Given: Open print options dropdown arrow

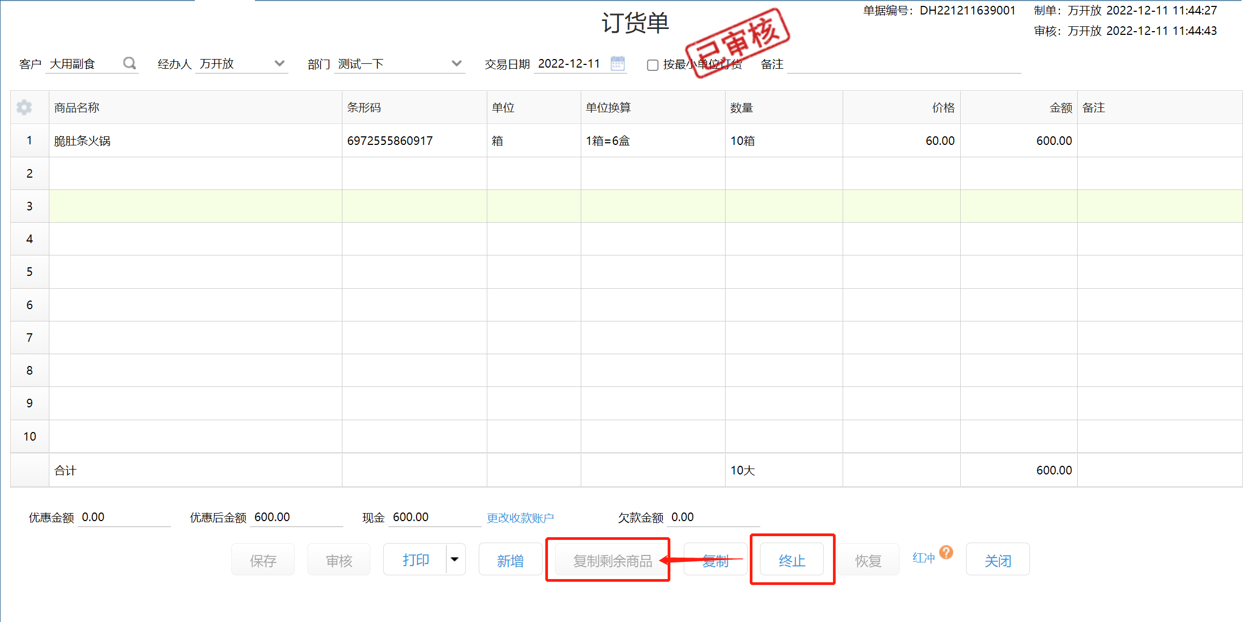Looking at the screenshot, I should coord(455,559).
